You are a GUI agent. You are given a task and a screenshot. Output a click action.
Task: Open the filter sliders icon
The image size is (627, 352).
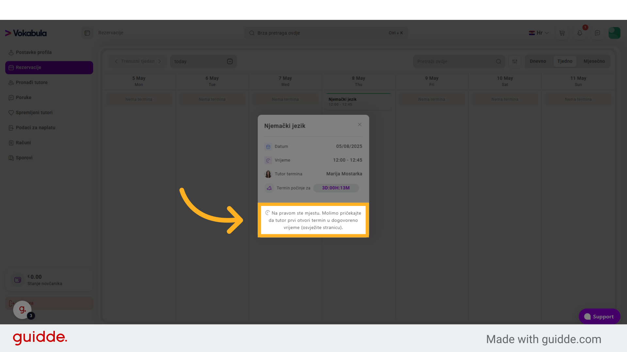pos(515,61)
